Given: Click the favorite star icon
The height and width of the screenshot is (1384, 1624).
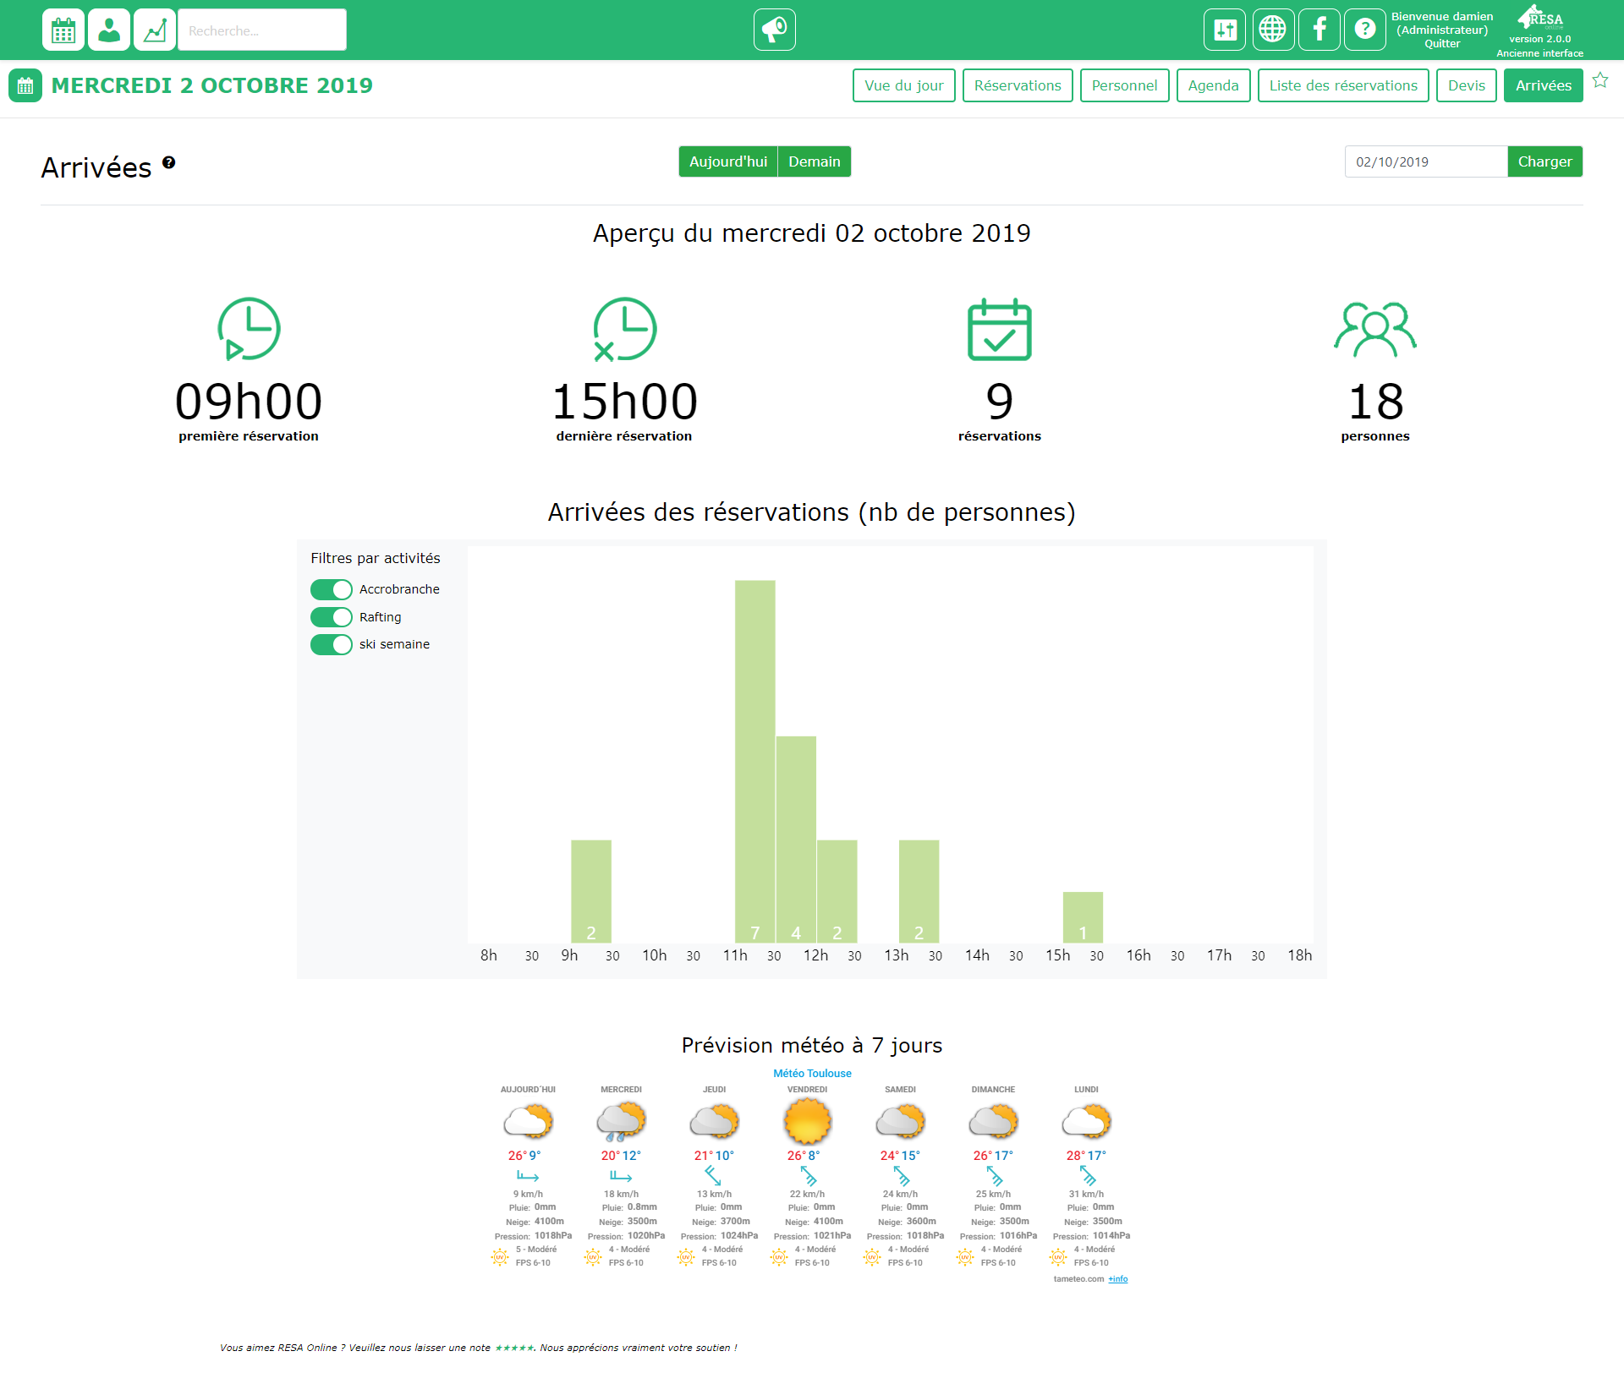Looking at the screenshot, I should (1600, 80).
